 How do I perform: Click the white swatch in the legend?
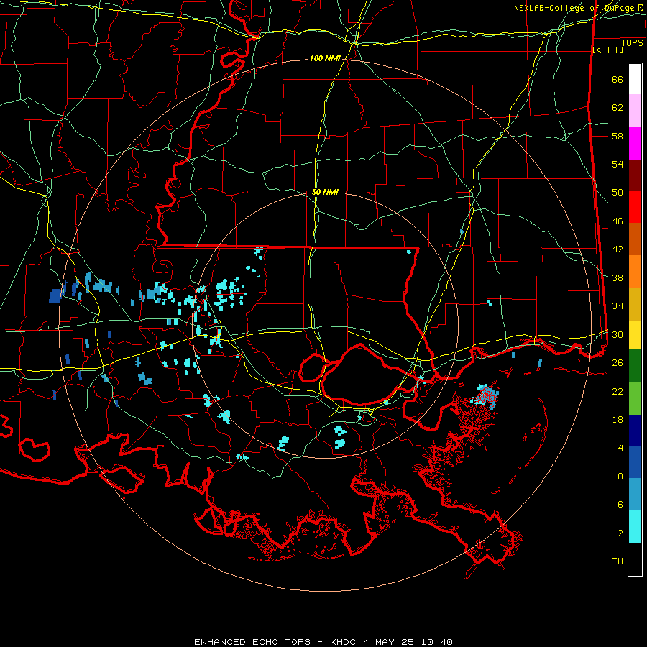click(x=635, y=79)
